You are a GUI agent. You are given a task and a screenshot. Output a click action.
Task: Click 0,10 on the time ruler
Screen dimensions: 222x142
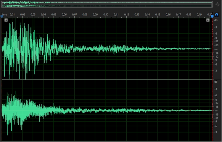click(x=106, y=15)
